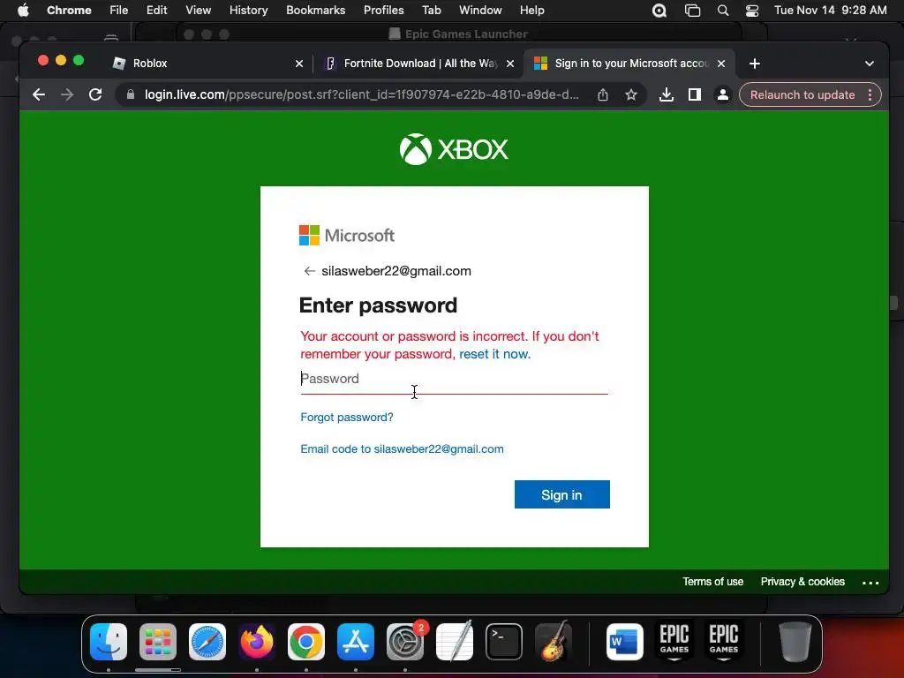Open App Store from the dock
The image size is (904, 678).
coord(356,642)
